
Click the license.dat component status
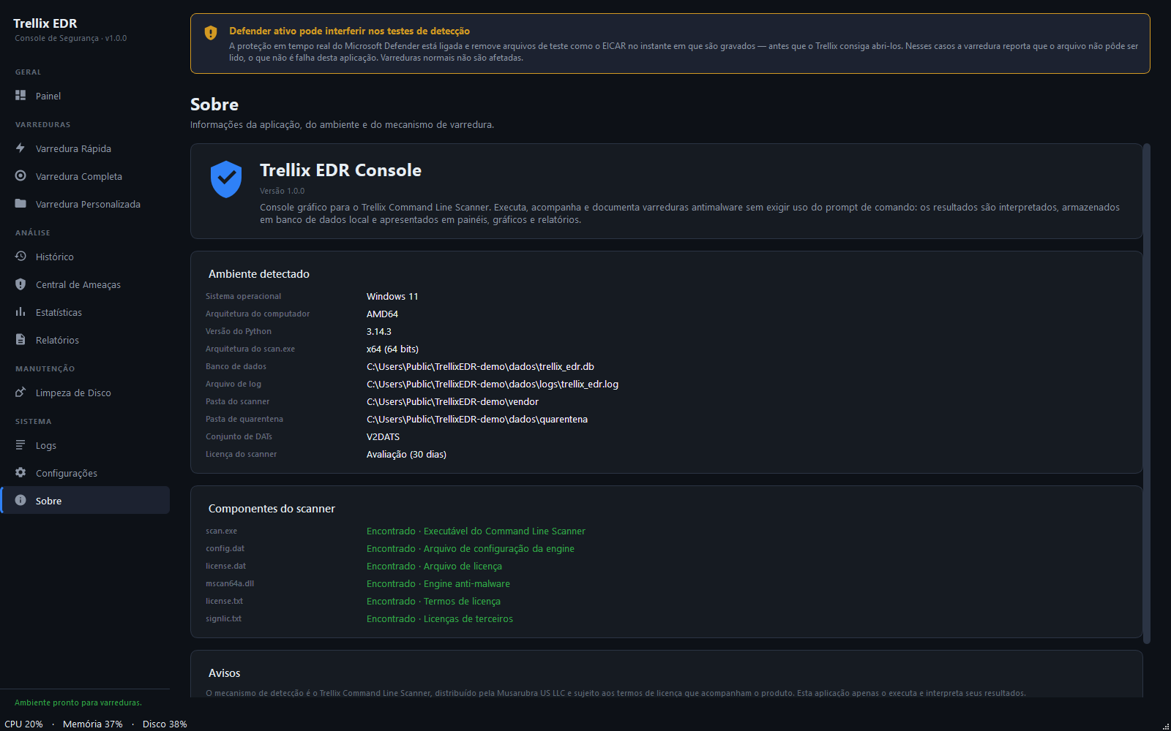pos(434,566)
